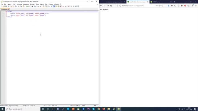The height and width of the screenshot is (111, 198).
Task: Click the Open file toolbar icon
Action: [4, 6]
